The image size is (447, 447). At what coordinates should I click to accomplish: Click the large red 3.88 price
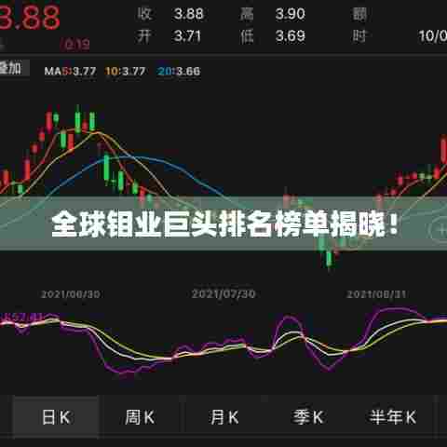coord(30,17)
